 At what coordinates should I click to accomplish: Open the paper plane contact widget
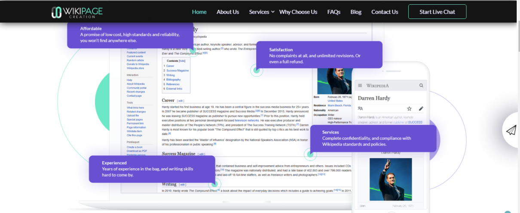pos(511,130)
